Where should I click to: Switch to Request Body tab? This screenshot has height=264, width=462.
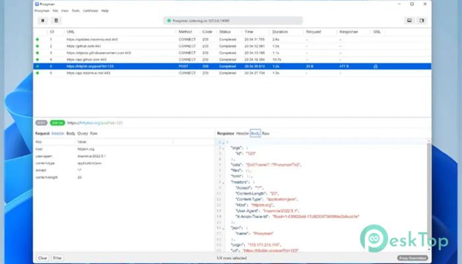[x=71, y=133]
